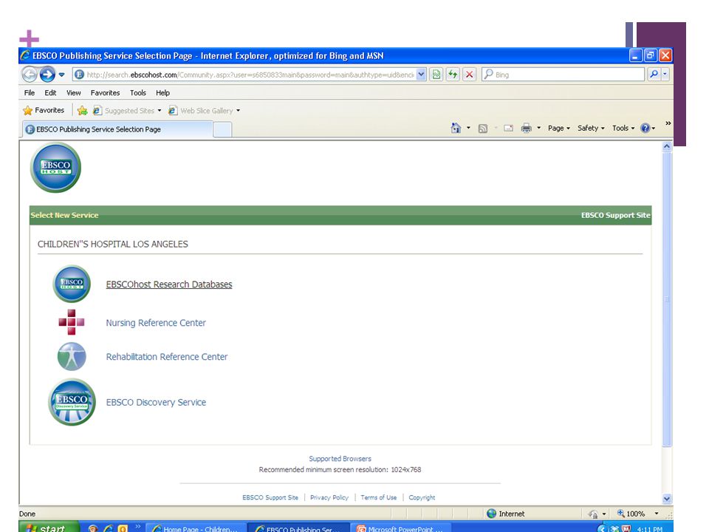Click inside the Bing search box
Screen dimensions: 709x532
(563, 75)
